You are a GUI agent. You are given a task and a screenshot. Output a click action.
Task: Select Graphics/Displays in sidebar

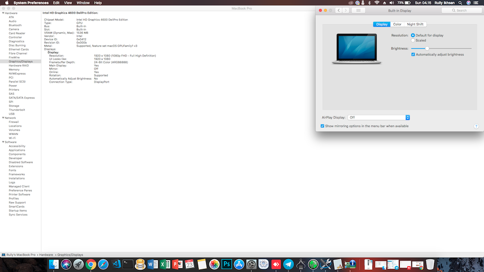click(x=20, y=61)
